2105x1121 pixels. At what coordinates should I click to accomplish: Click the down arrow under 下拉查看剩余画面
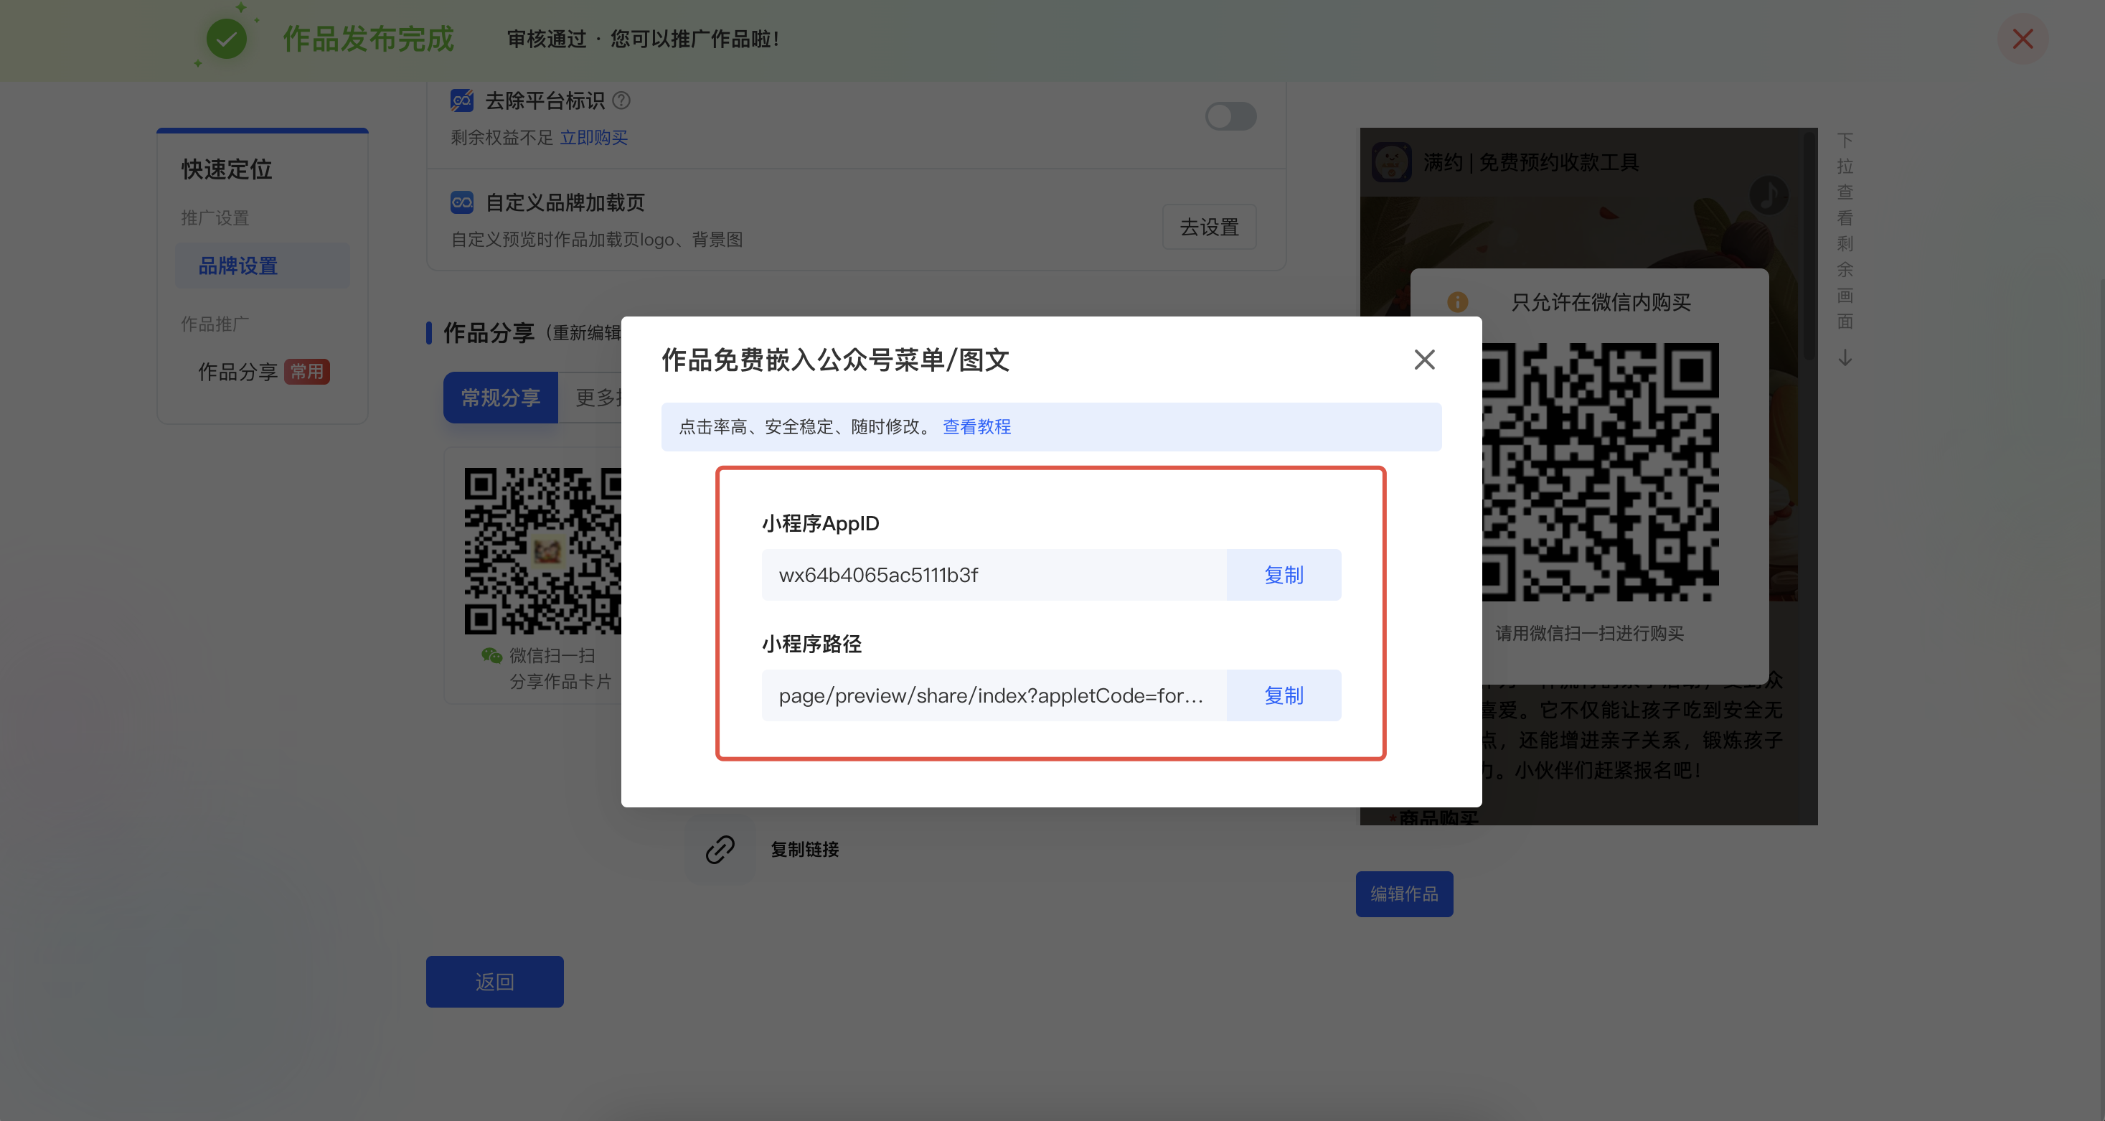click(1845, 358)
